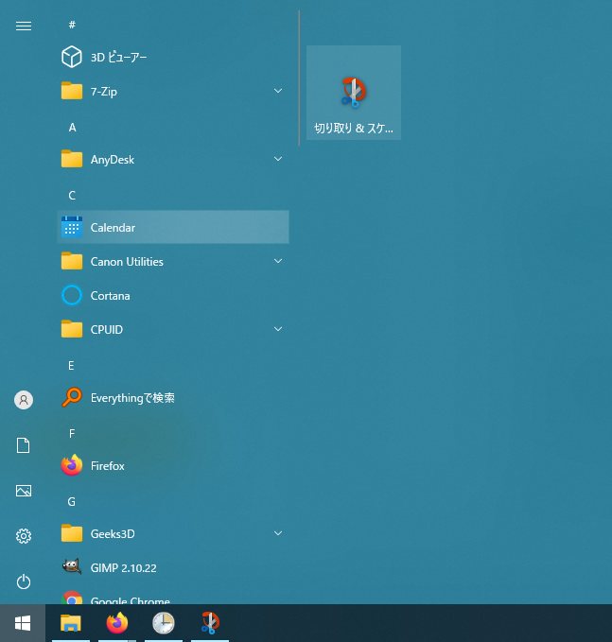This screenshot has height=642, width=612.
Task: Open the Documents icon in the sidebar
Action: click(24, 445)
